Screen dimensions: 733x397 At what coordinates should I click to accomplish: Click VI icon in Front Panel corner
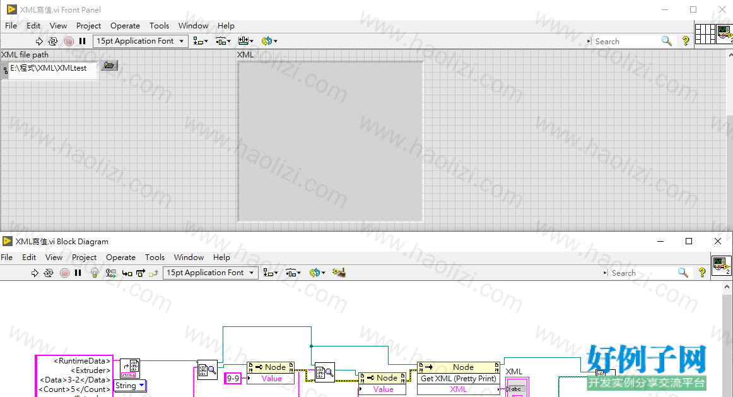(725, 34)
